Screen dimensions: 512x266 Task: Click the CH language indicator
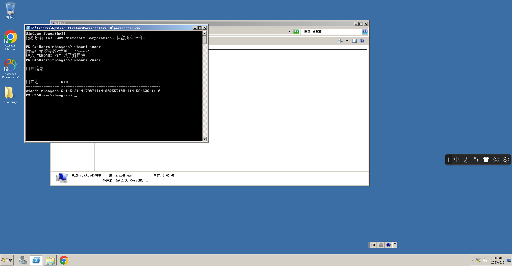373,245
